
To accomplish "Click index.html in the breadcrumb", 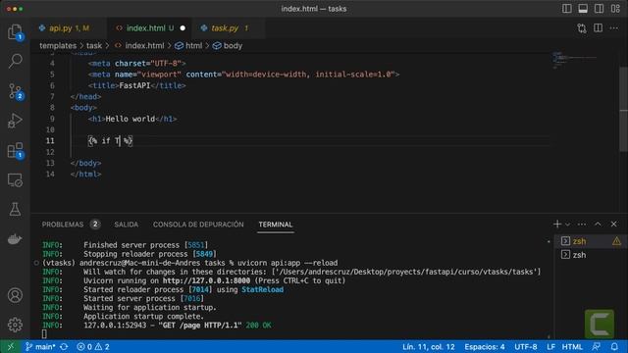I will point(144,46).
